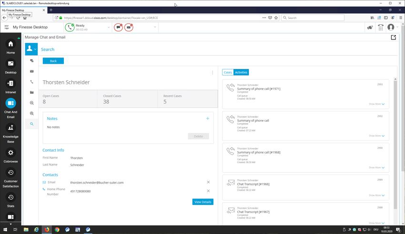This screenshot has height=234, width=405.
Task: Click the View Details button
Action: tap(203, 202)
